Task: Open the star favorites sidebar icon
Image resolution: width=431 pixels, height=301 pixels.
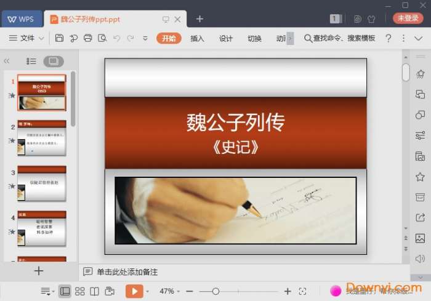Action: tap(420, 177)
